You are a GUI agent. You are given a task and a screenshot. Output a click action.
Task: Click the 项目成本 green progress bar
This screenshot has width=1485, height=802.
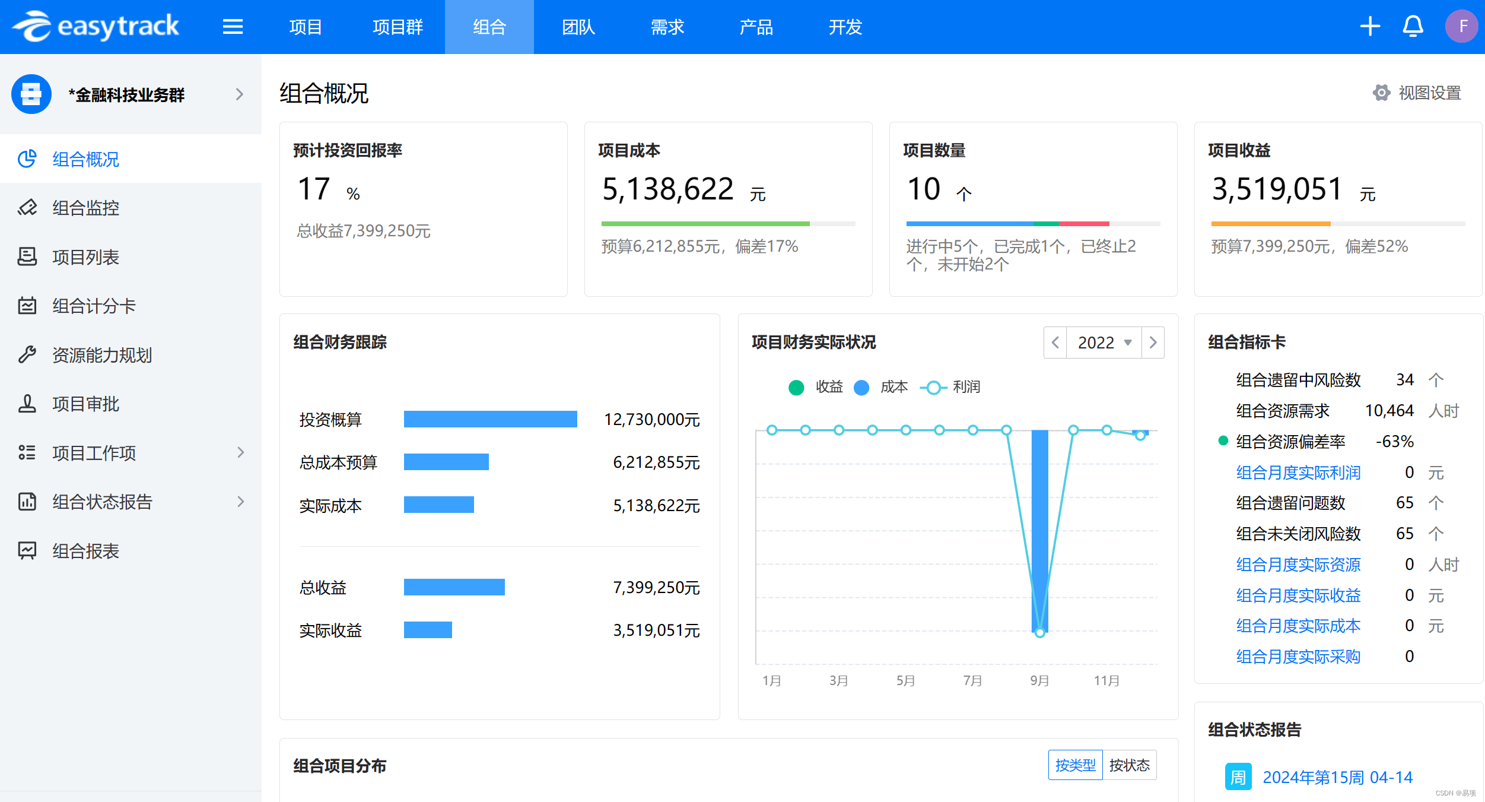click(705, 224)
